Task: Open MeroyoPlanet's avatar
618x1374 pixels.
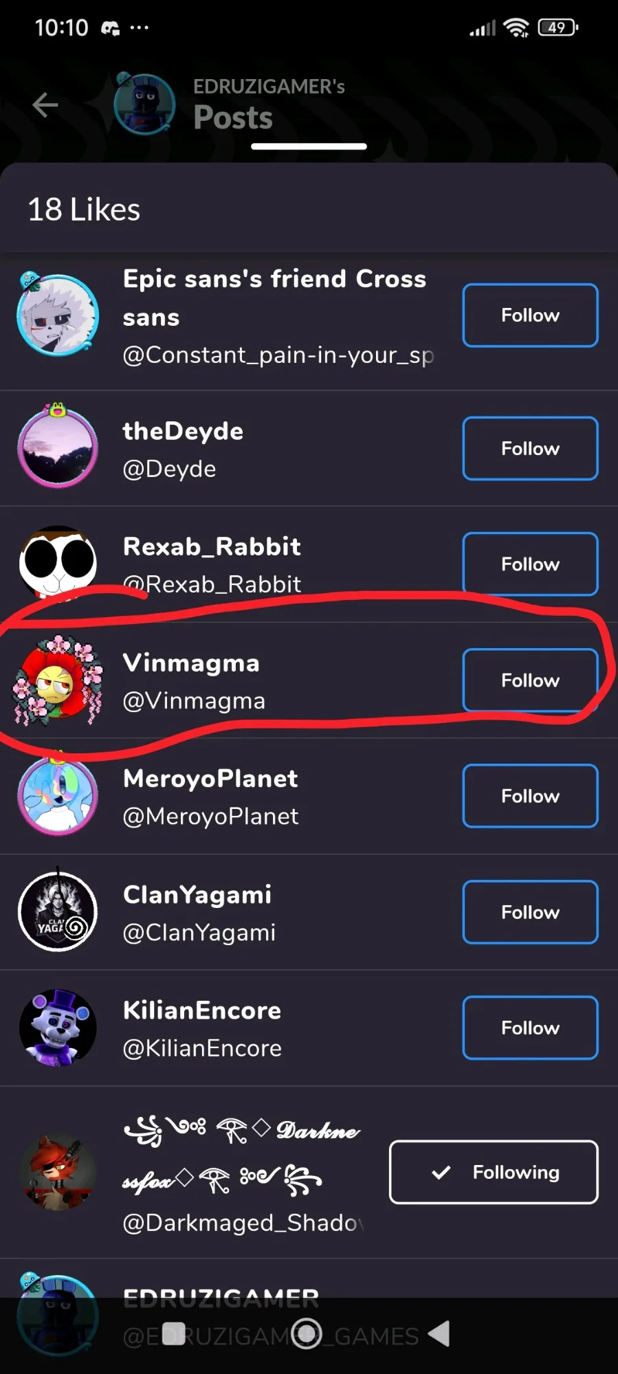Action: pyautogui.click(x=58, y=795)
